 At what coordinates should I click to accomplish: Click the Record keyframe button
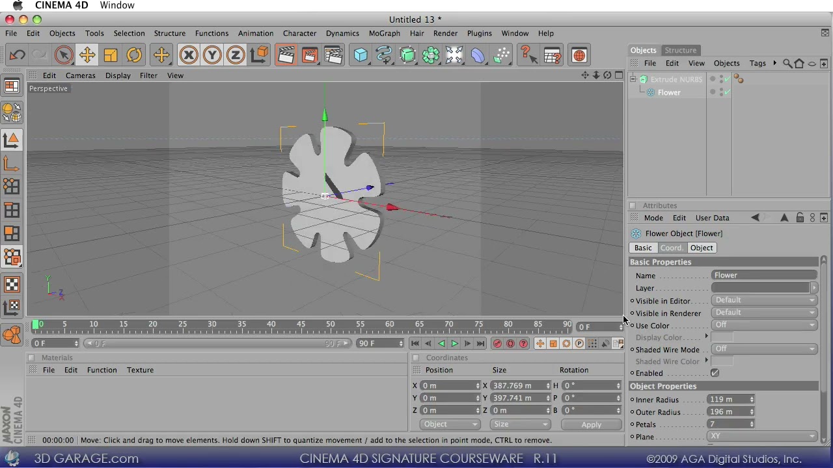click(x=498, y=343)
